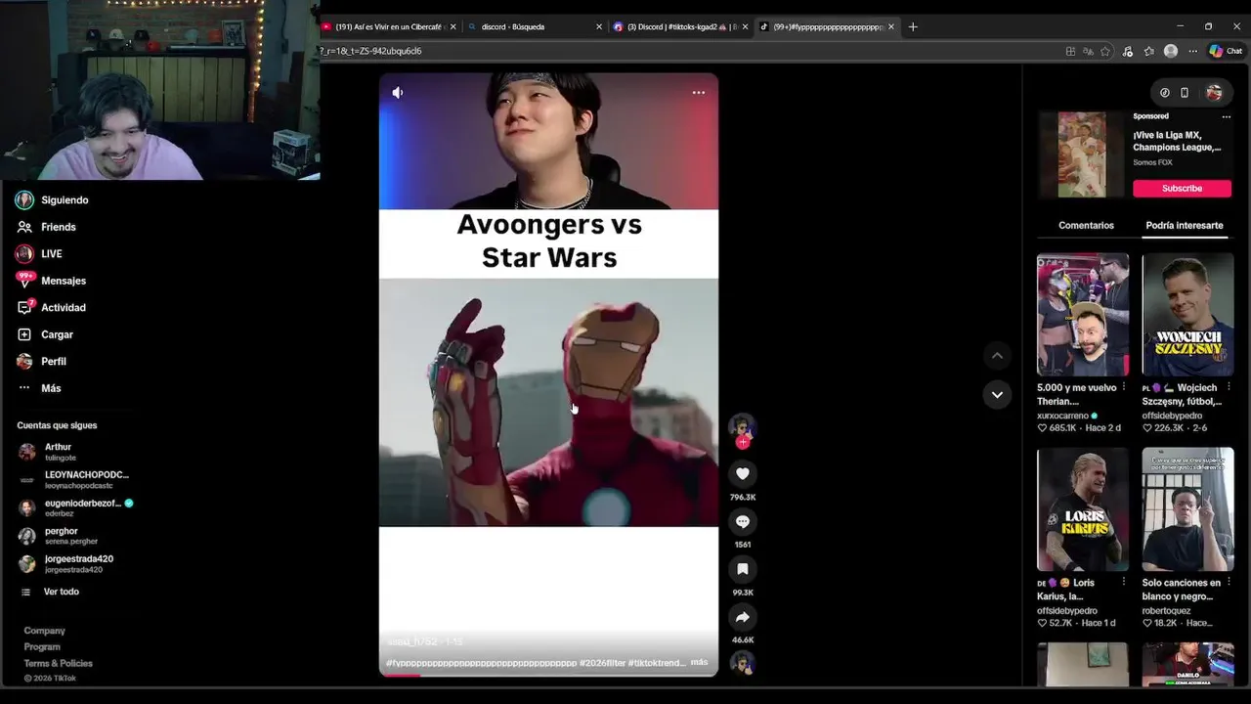This screenshot has height=704, width=1251.
Task: Switch to the Comentarios tab
Action: (1086, 225)
